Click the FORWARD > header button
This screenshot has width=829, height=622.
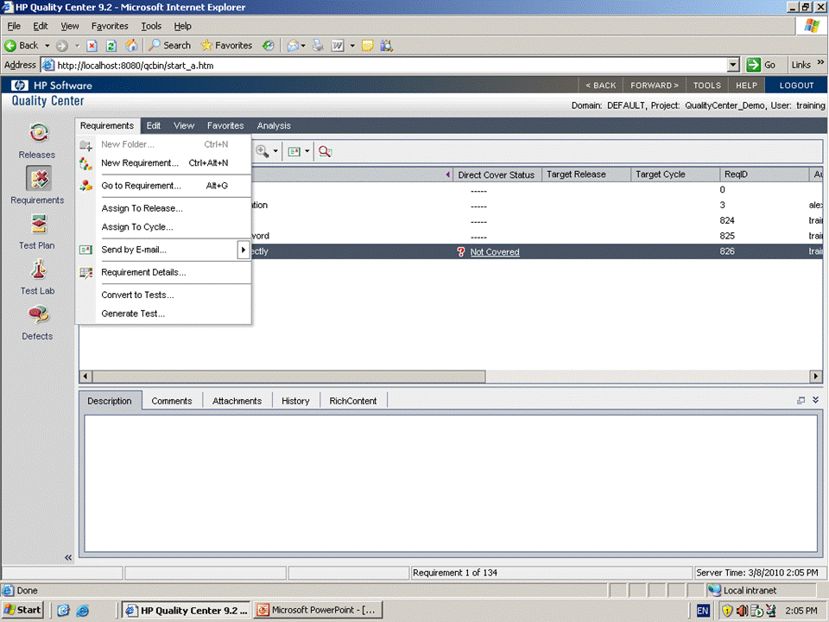click(655, 86)
